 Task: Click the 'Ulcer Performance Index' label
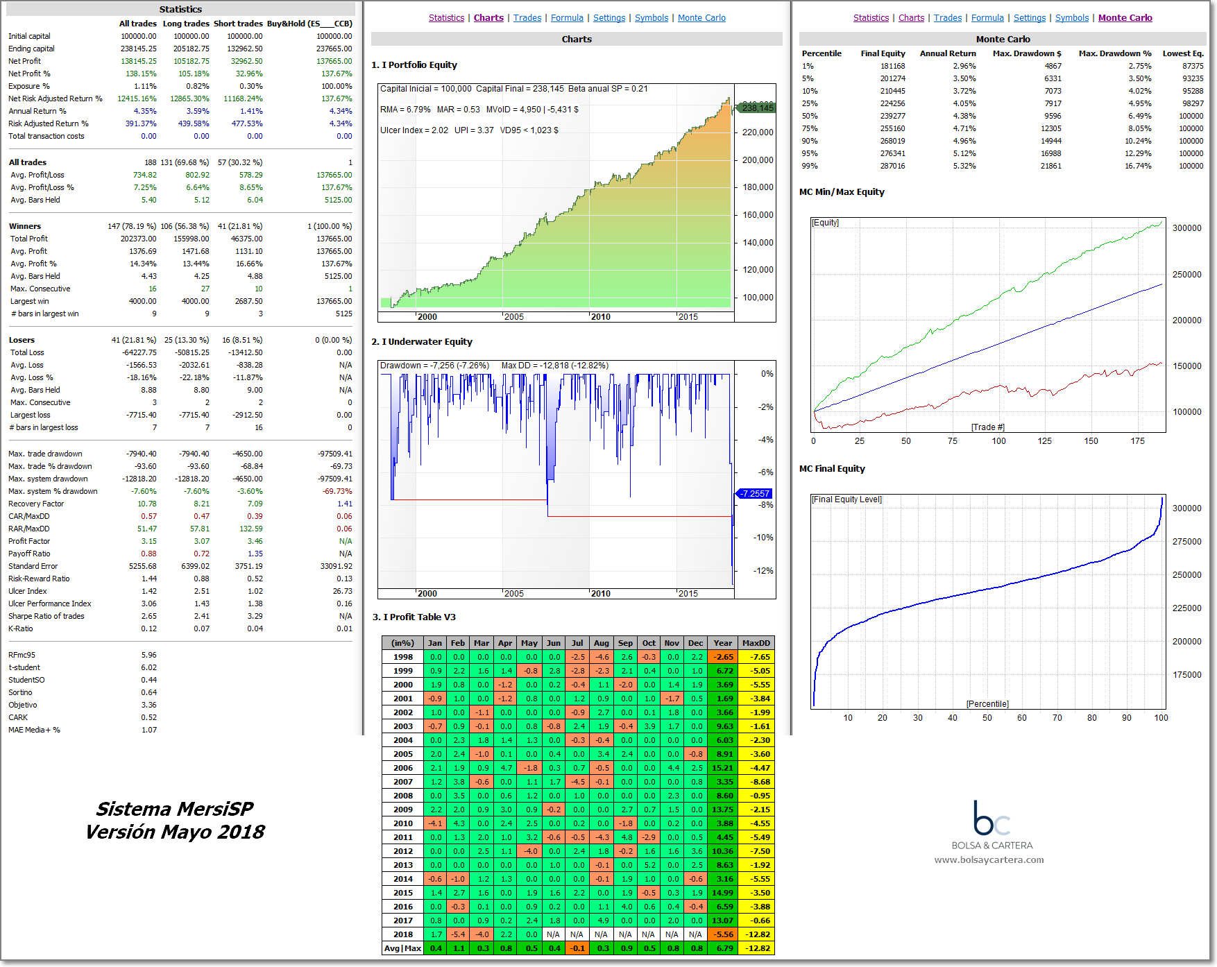coord(50,604)
